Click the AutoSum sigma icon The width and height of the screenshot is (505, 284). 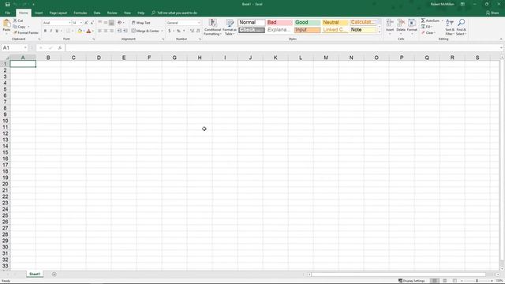click(x=423, y=21)
